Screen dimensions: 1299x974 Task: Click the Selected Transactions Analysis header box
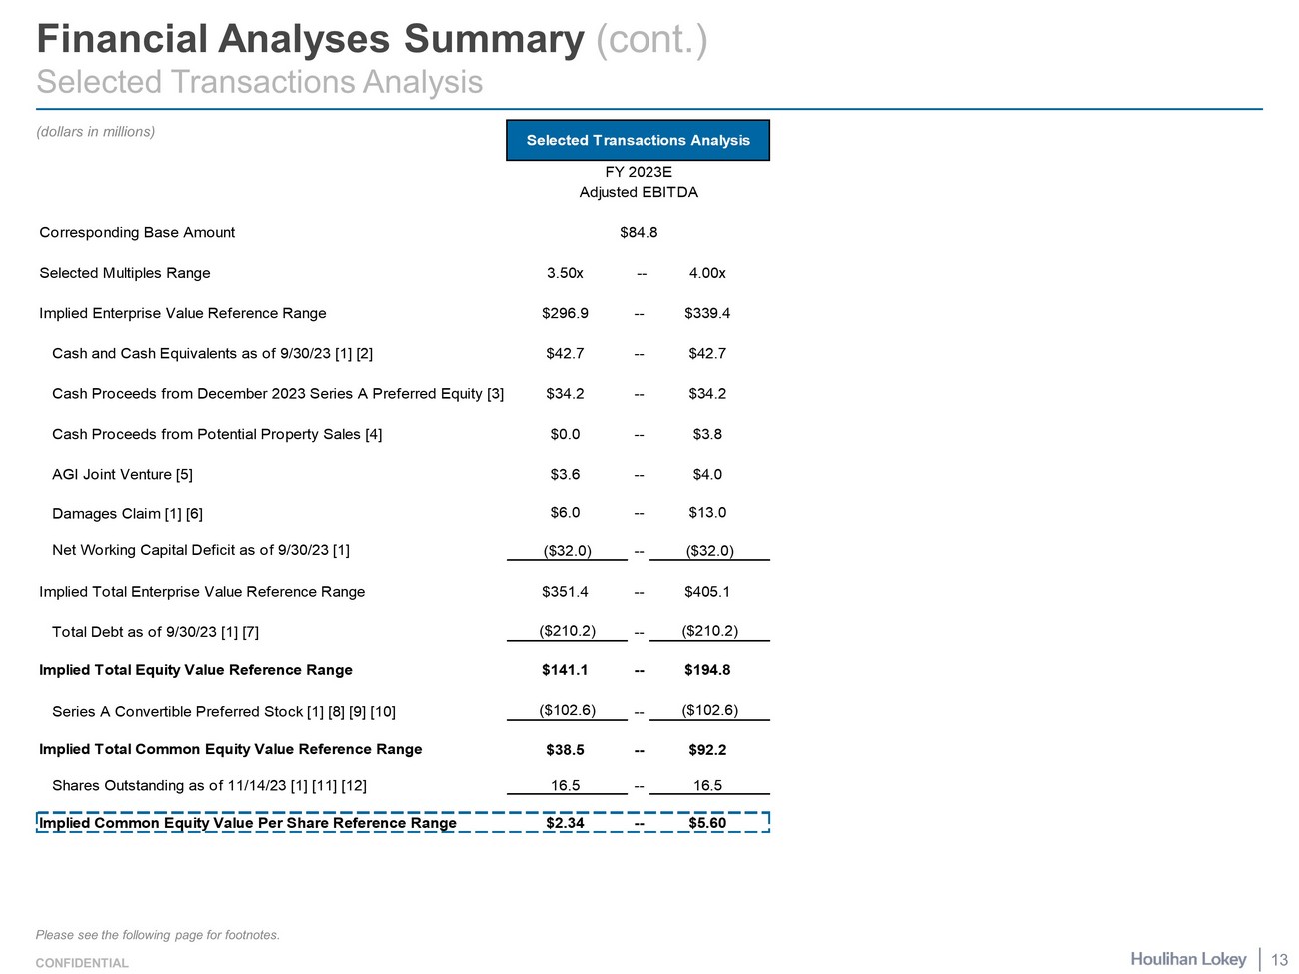pyautogui.click(x=638, y=140)
